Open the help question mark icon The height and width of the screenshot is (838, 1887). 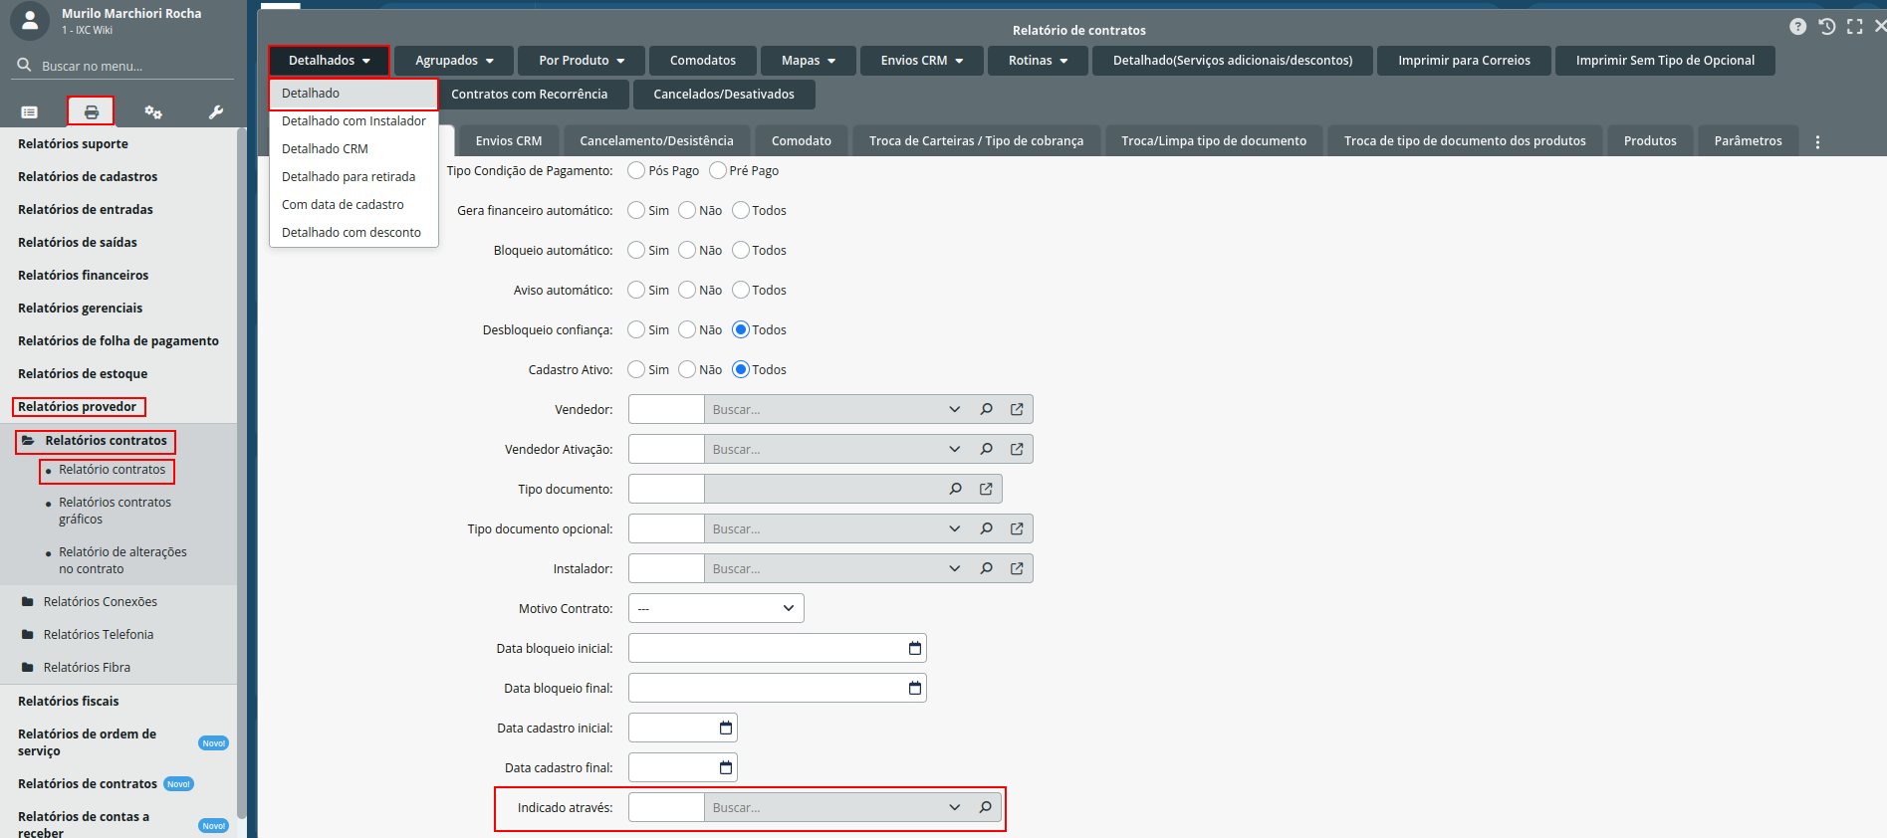point(1797,27)
